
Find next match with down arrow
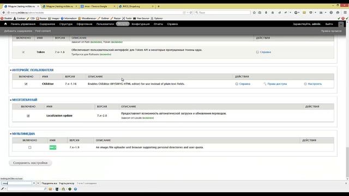(x=38, y=183)
